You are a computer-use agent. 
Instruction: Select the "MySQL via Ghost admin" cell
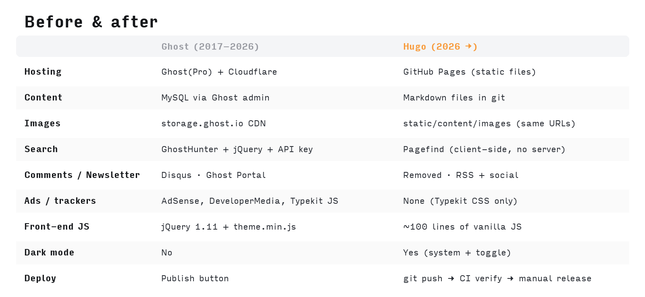pos(215,98)
